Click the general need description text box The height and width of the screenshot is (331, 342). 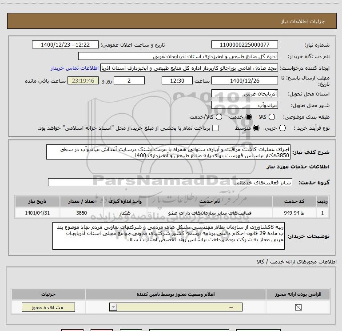tap(168, 152)
